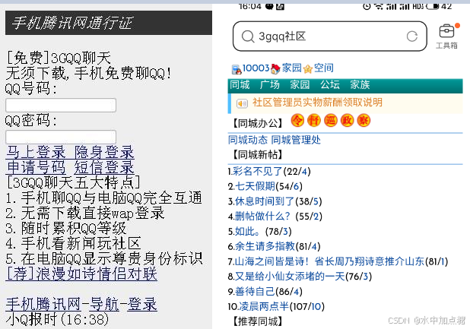The height and width of the screenshot is (329, 470).
Task: Focus the 3gqq社区 search box
Action: coord(330,36)
